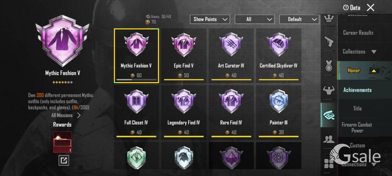
Task: Select the pistol weapons sidebar icon
Action: click(x=329, y=41)
